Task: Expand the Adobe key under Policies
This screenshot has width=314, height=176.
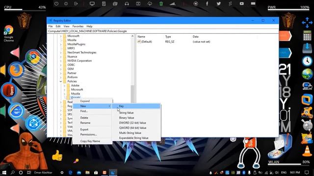Action: click(x=64, y=86)
